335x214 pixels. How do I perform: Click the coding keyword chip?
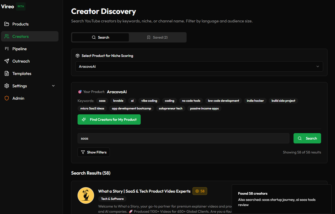170,101
